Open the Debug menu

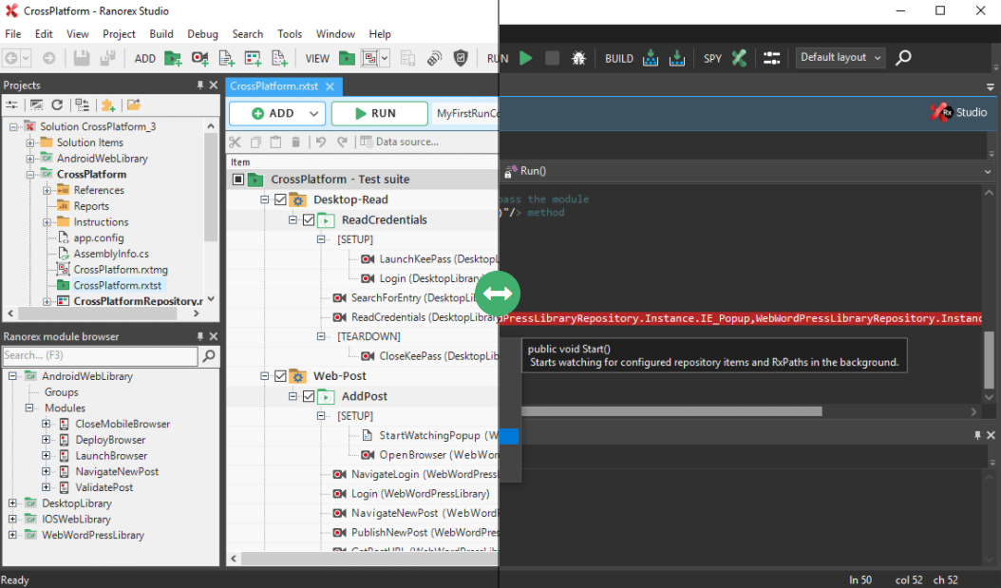[x=202, y=34]
